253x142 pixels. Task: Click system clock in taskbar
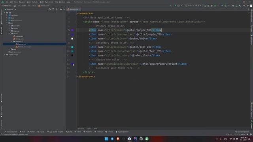[244, 139]
